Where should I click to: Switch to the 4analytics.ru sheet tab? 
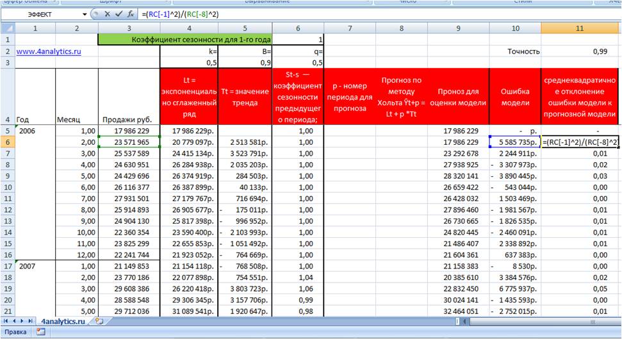tap(63, 321)
